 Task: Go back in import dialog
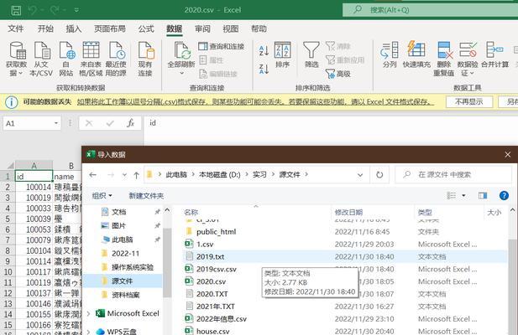[x=93, y=174]
